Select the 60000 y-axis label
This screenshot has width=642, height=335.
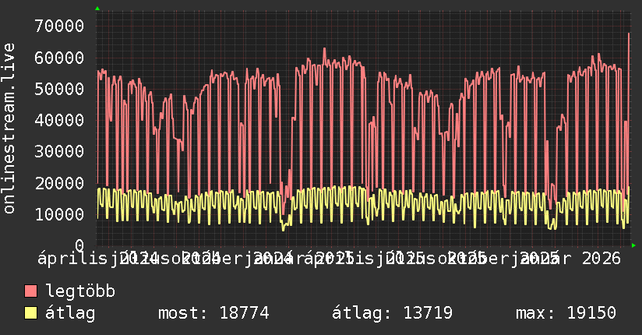tap(59, 58)
